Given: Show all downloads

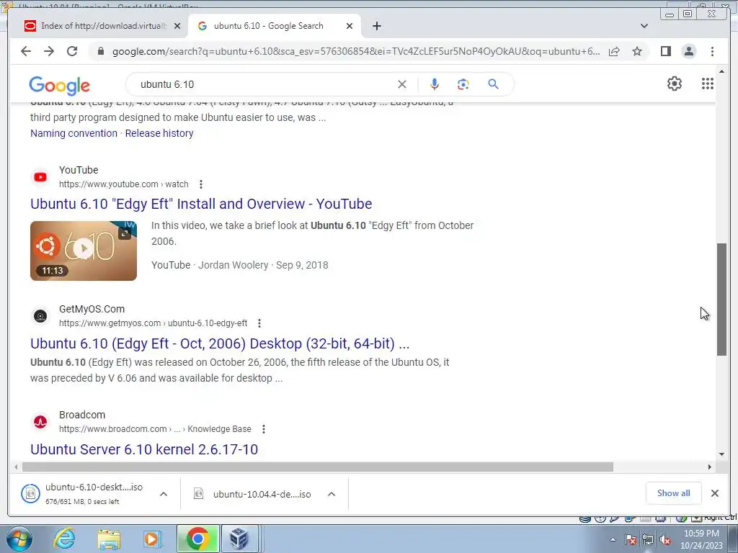Looking at the screenshot, I should tap(674, 493).
